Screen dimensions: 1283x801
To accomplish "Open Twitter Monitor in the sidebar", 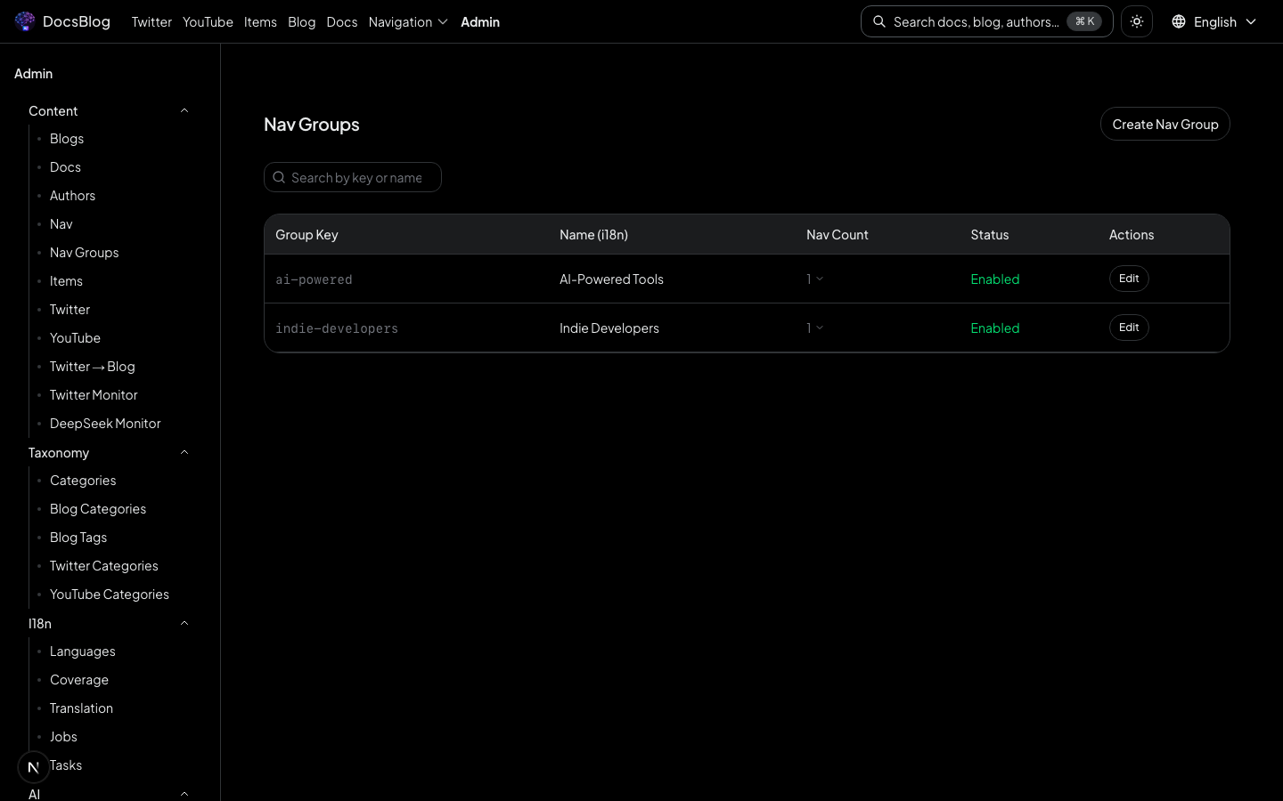I will pos(94,394).
